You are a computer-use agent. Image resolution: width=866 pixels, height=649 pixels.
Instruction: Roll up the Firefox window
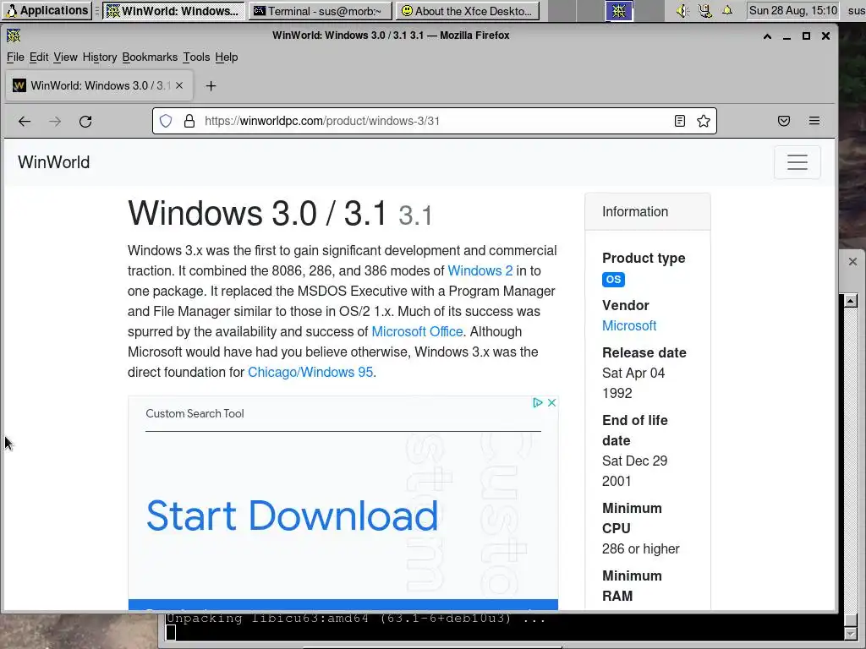pyautogui.click(x=767, y=35)
